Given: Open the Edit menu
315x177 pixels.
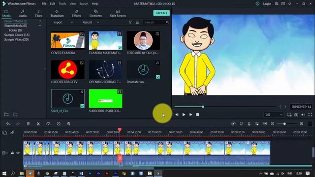Looking at the screenshot, I should click(53, 3).
